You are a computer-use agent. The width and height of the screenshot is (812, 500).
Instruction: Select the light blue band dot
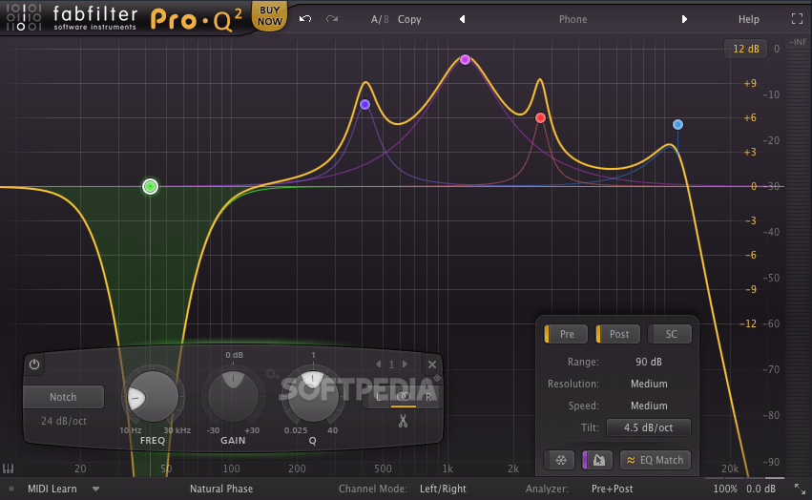pos(677,124)
